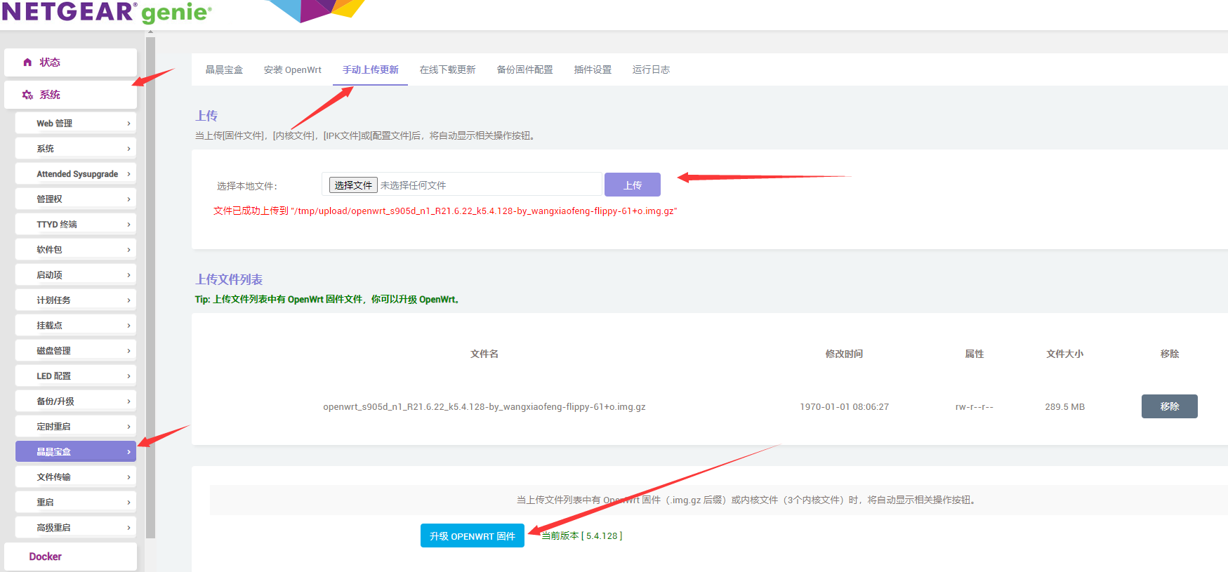Click the NETGEAR genie logo
Viewport: 1228px width, 572px height.
(x=107, y=12)
